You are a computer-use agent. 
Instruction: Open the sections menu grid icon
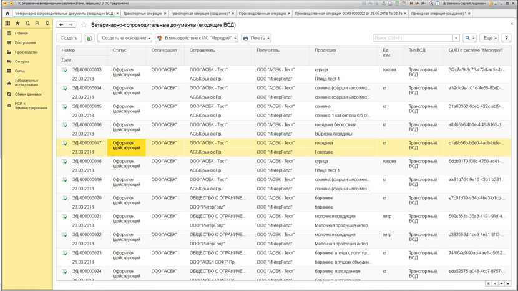(8, 23)
